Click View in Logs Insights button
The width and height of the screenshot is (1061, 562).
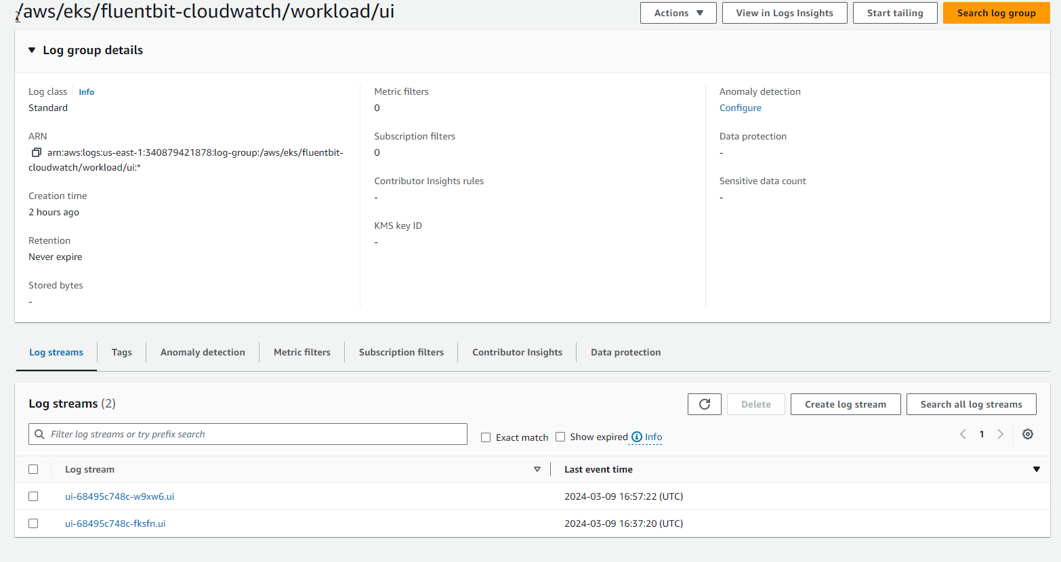click(x=785, y=13)
